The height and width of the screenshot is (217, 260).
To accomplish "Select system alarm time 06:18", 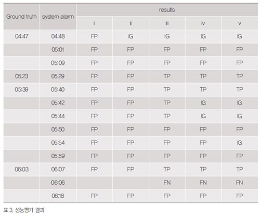I will (58, 196).
